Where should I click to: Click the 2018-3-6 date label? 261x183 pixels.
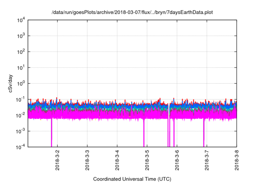click(177, 160)
